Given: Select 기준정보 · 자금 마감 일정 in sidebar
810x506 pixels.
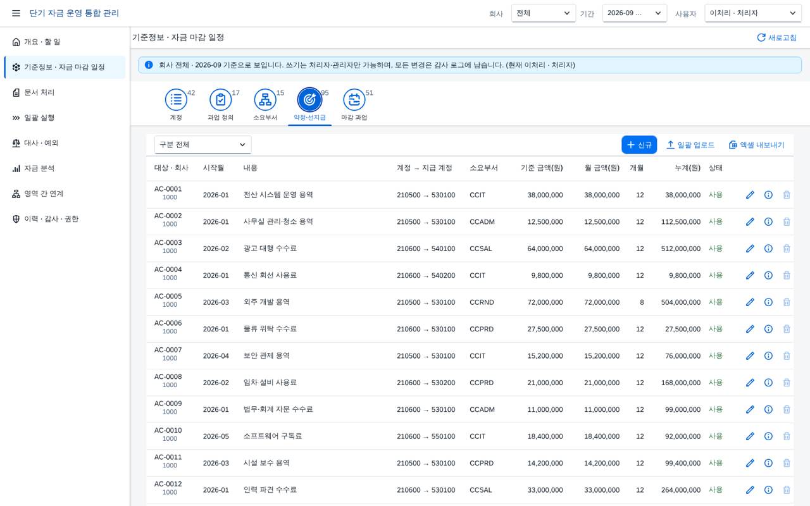Looking at the screenshot, I should click(65, 67).
